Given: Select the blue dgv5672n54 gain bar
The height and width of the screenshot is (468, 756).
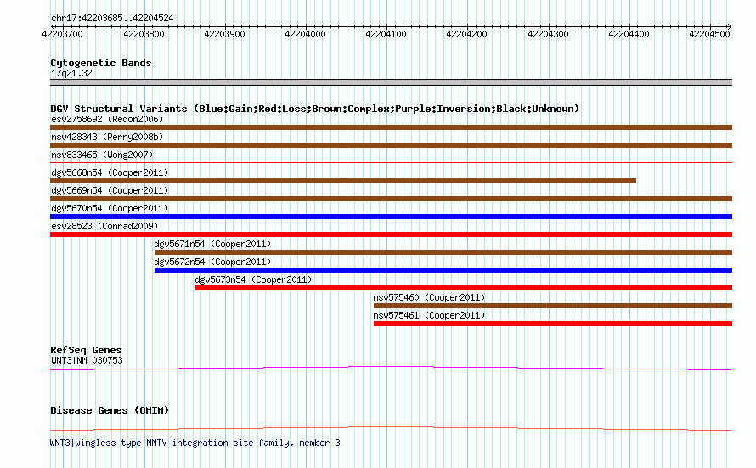Looking at the screenshot, I should click(443, 270).
